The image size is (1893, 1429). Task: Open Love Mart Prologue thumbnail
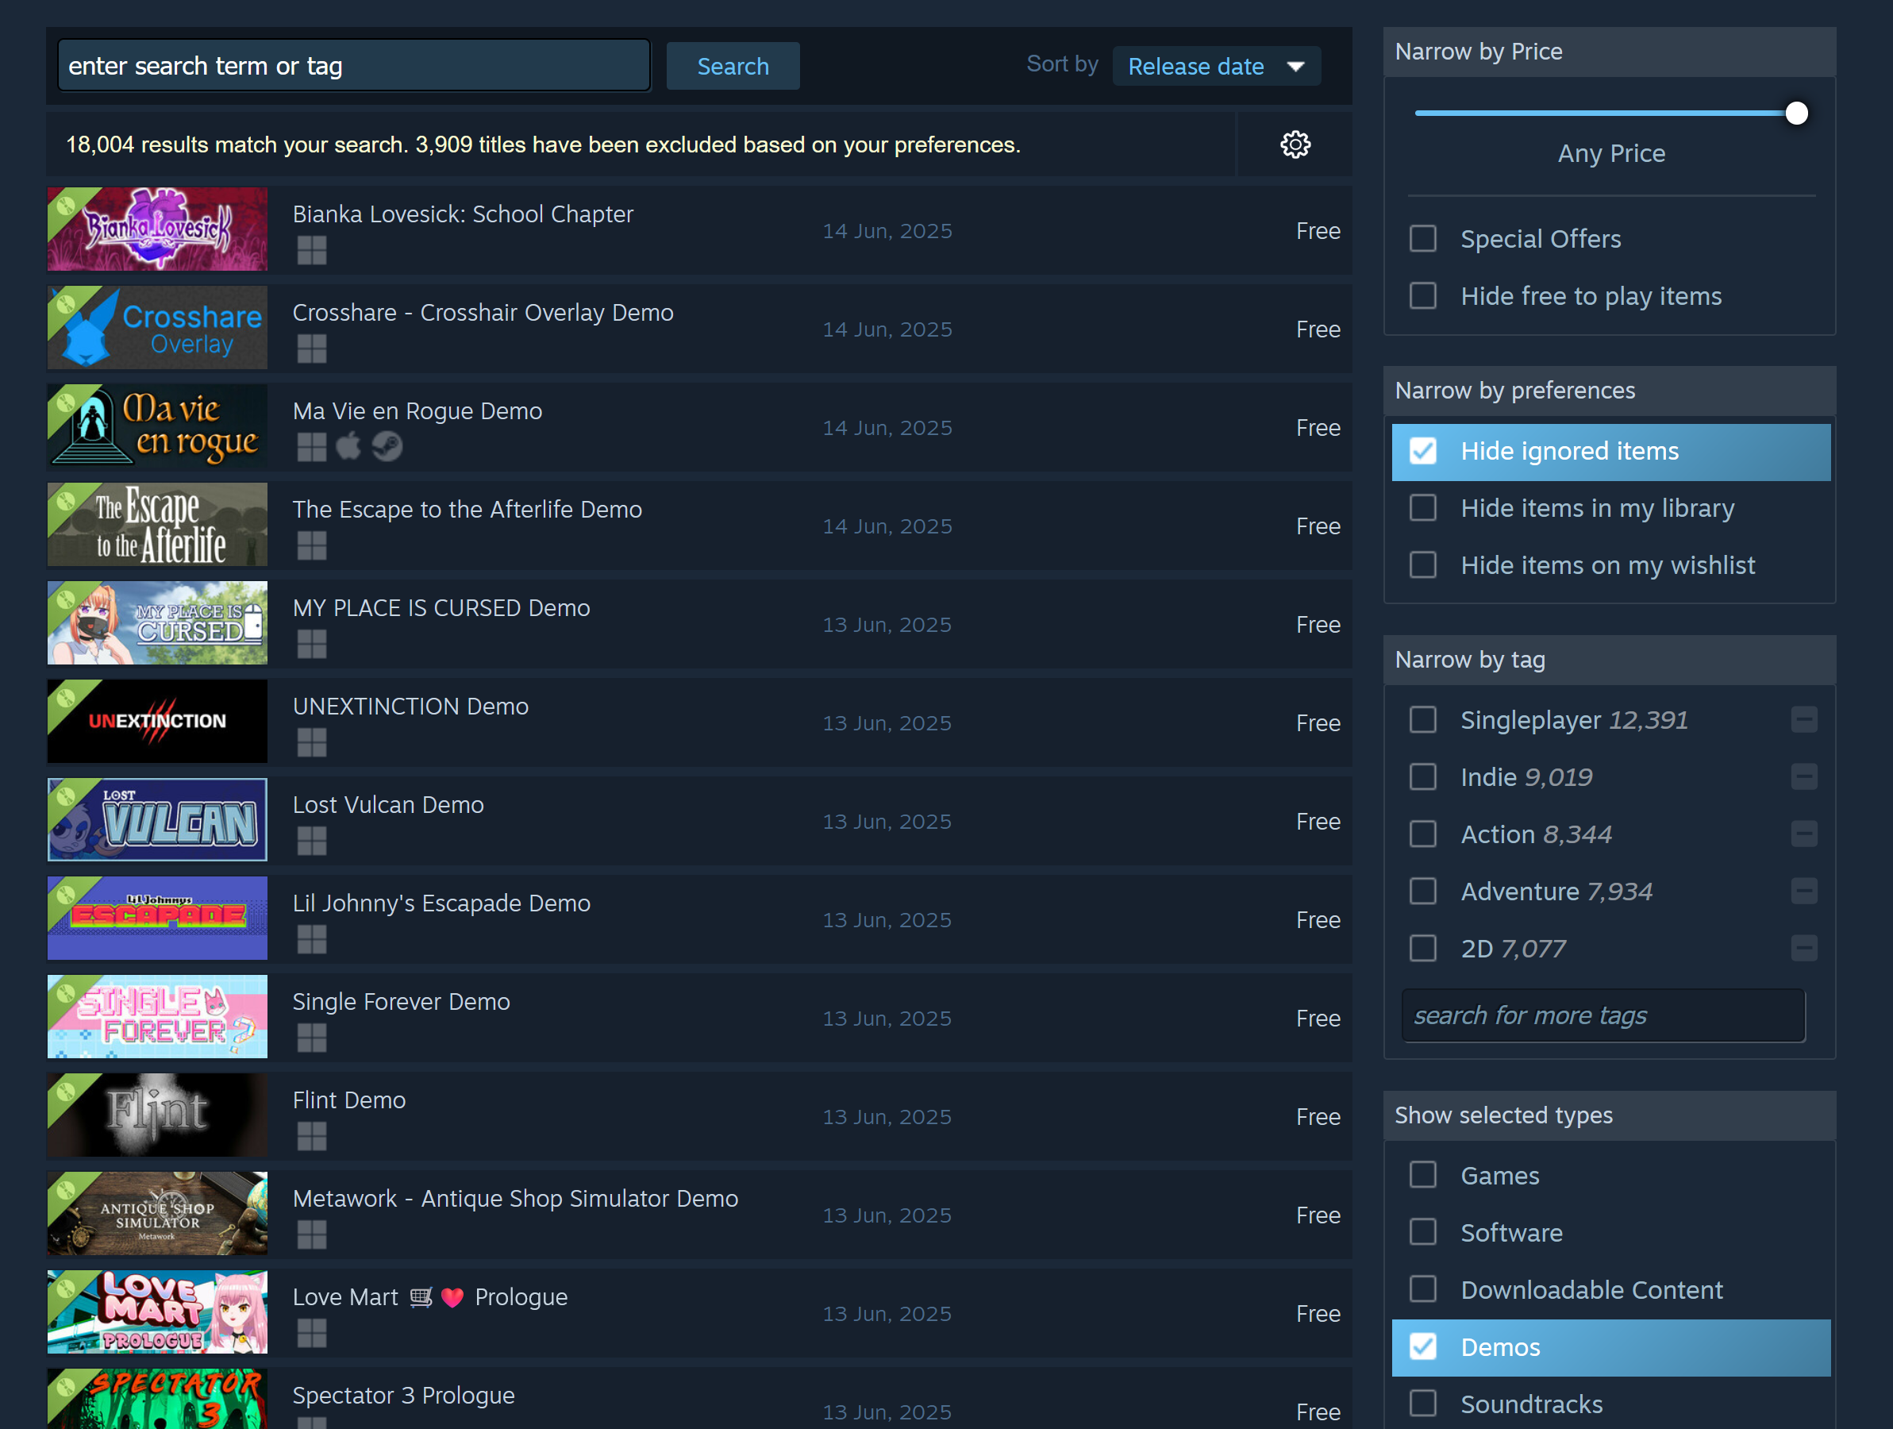click(157, 1312)
